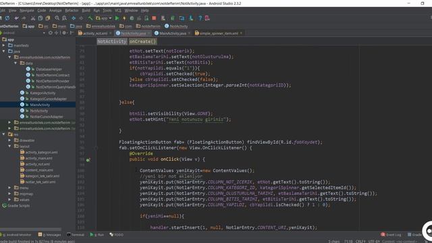Open the Terminal tool window

click(76, 235)
